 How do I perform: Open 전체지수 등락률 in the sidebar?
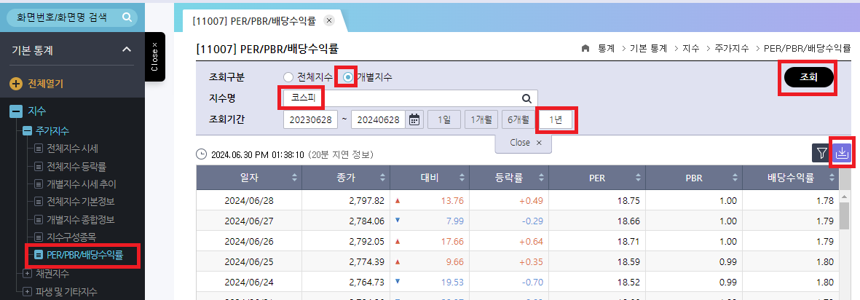pos(76,166)
